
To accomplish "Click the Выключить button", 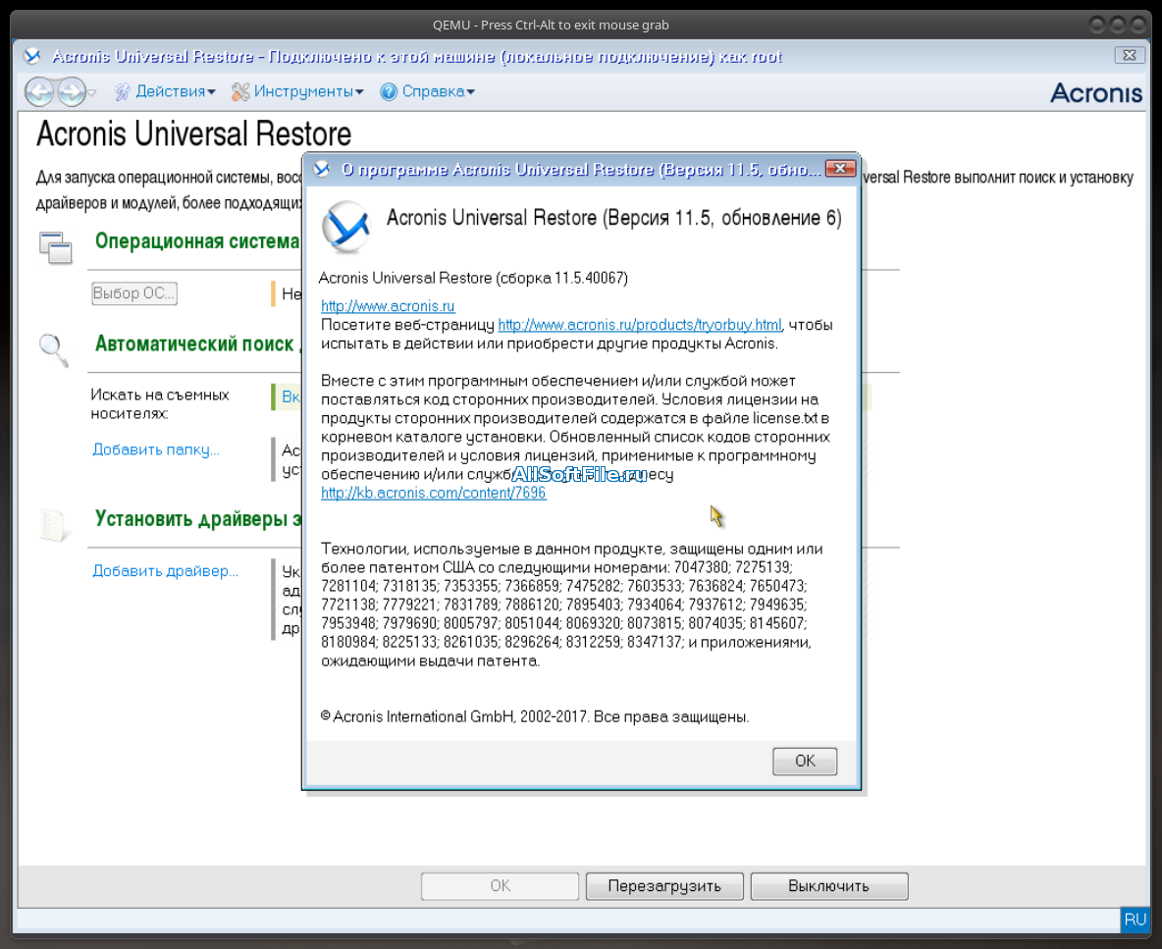I will (828, 886).
